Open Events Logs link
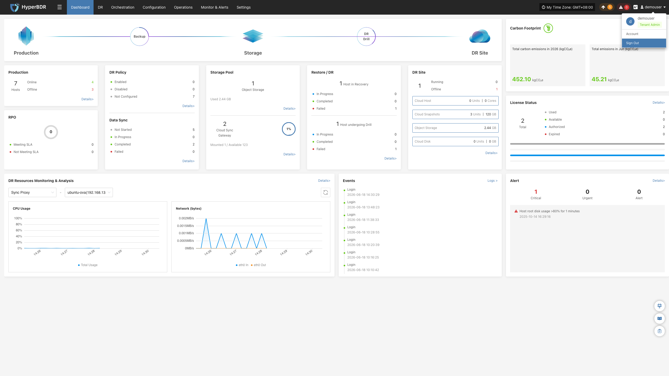 pyautogui.click(x=492, y=181)
